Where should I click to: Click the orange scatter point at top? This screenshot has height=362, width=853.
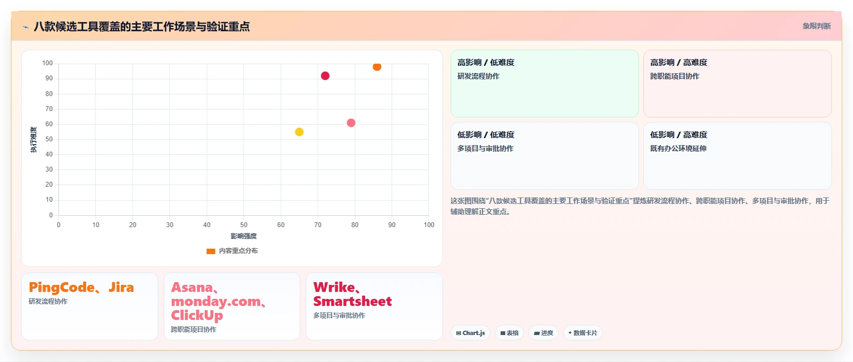point(377,67)
